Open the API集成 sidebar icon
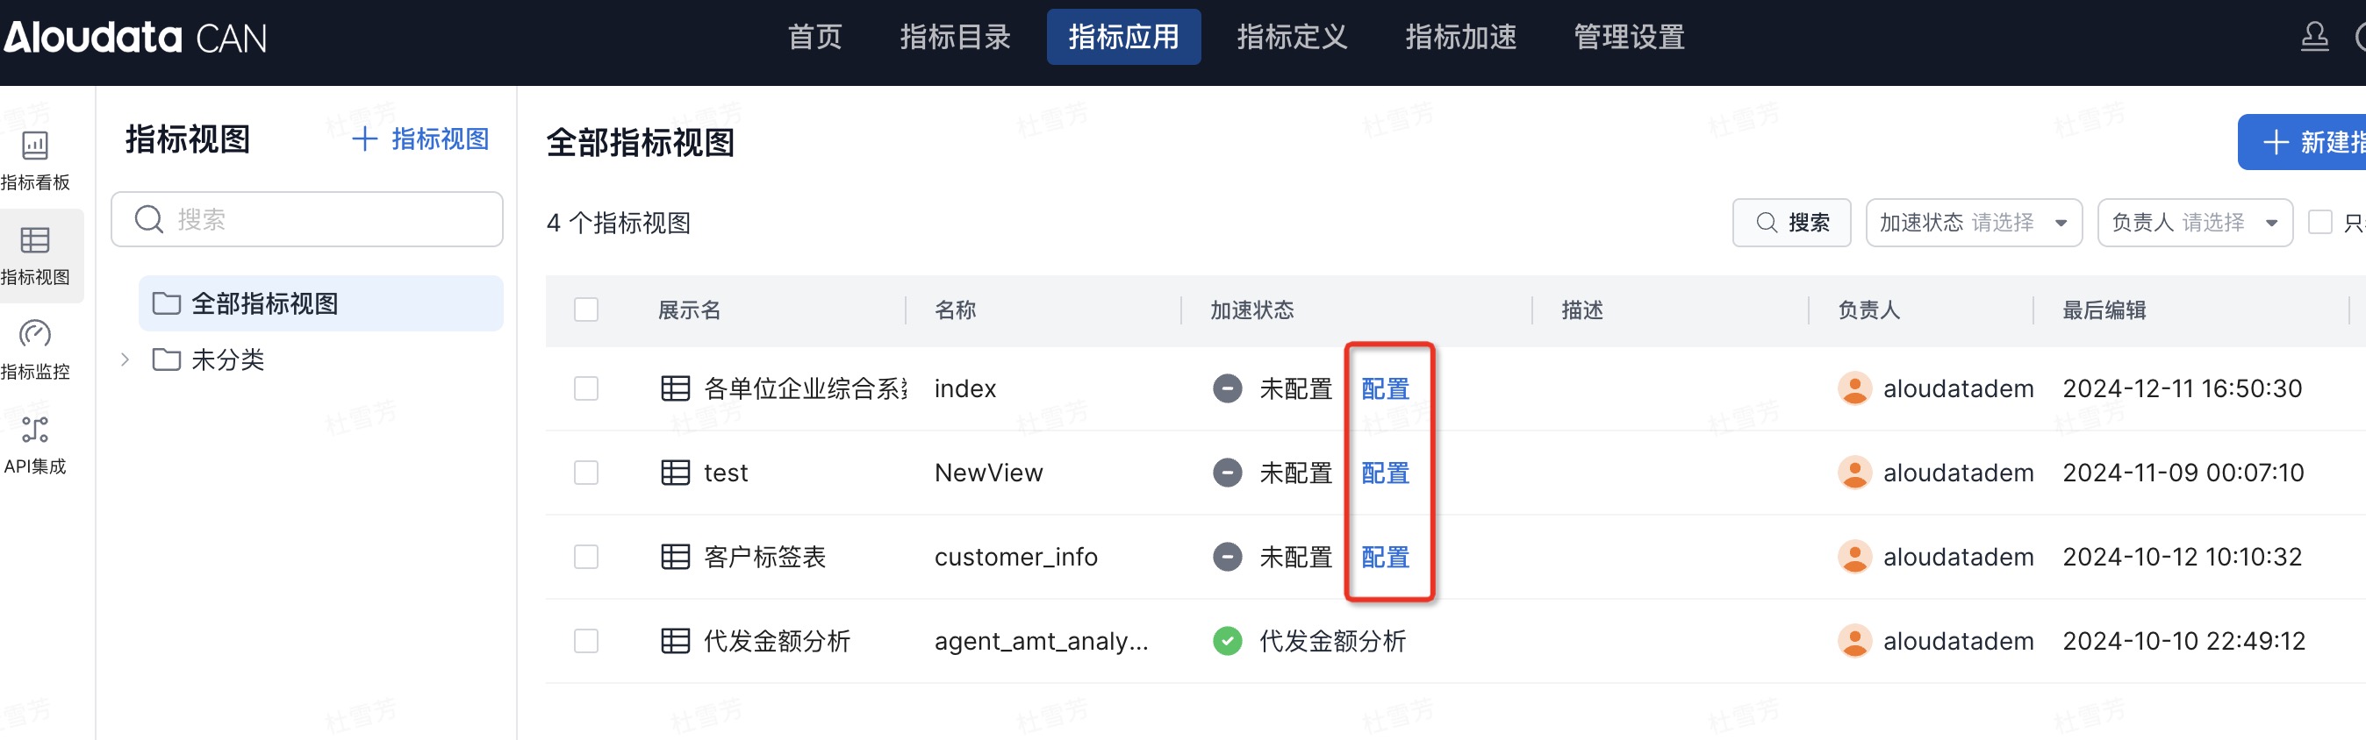 (x=35, y=430)
